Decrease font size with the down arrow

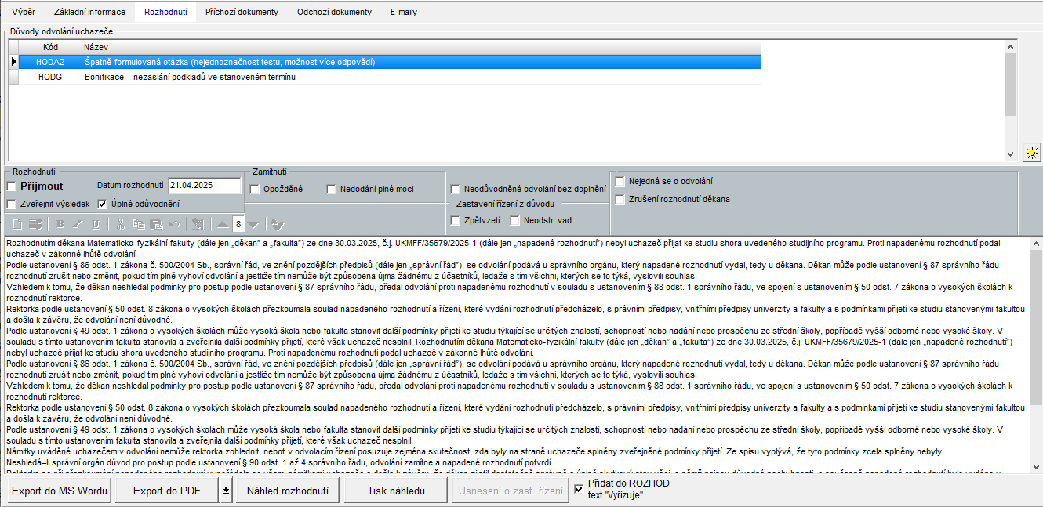coord(253,225)
